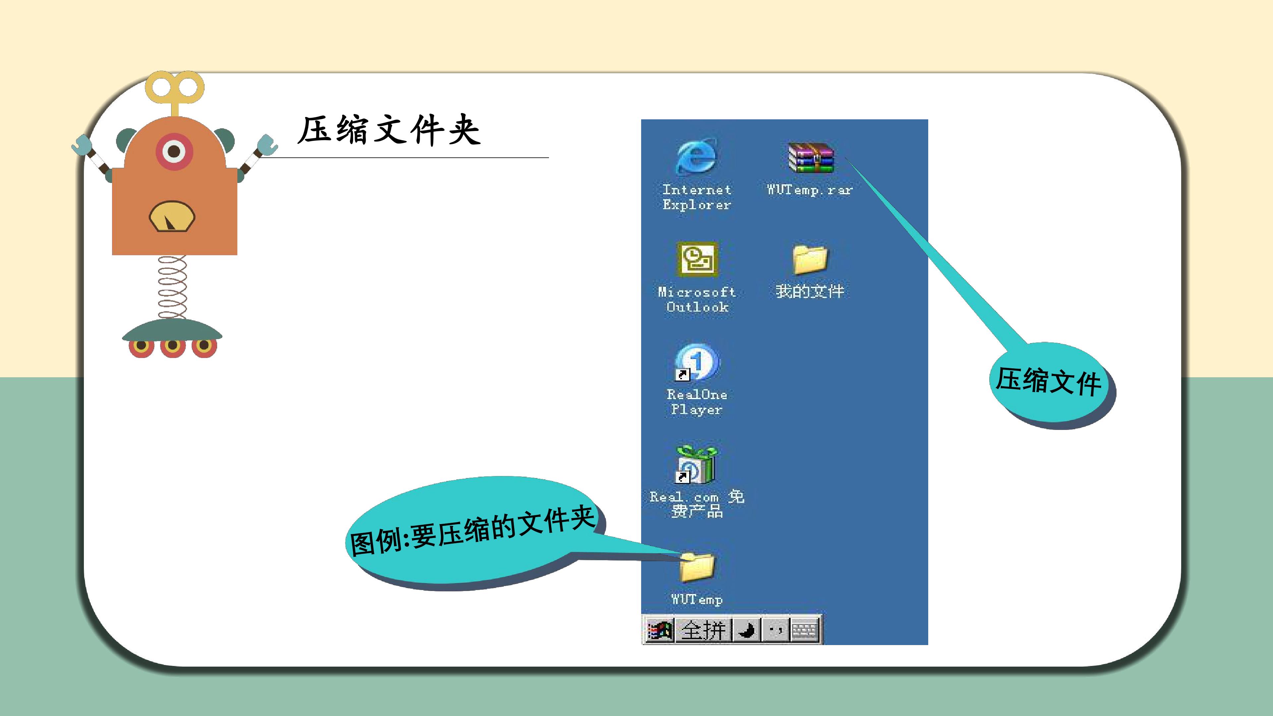Click the Microsoft Outlook text label
This screenshot has height=716, width=1273.
697,299
